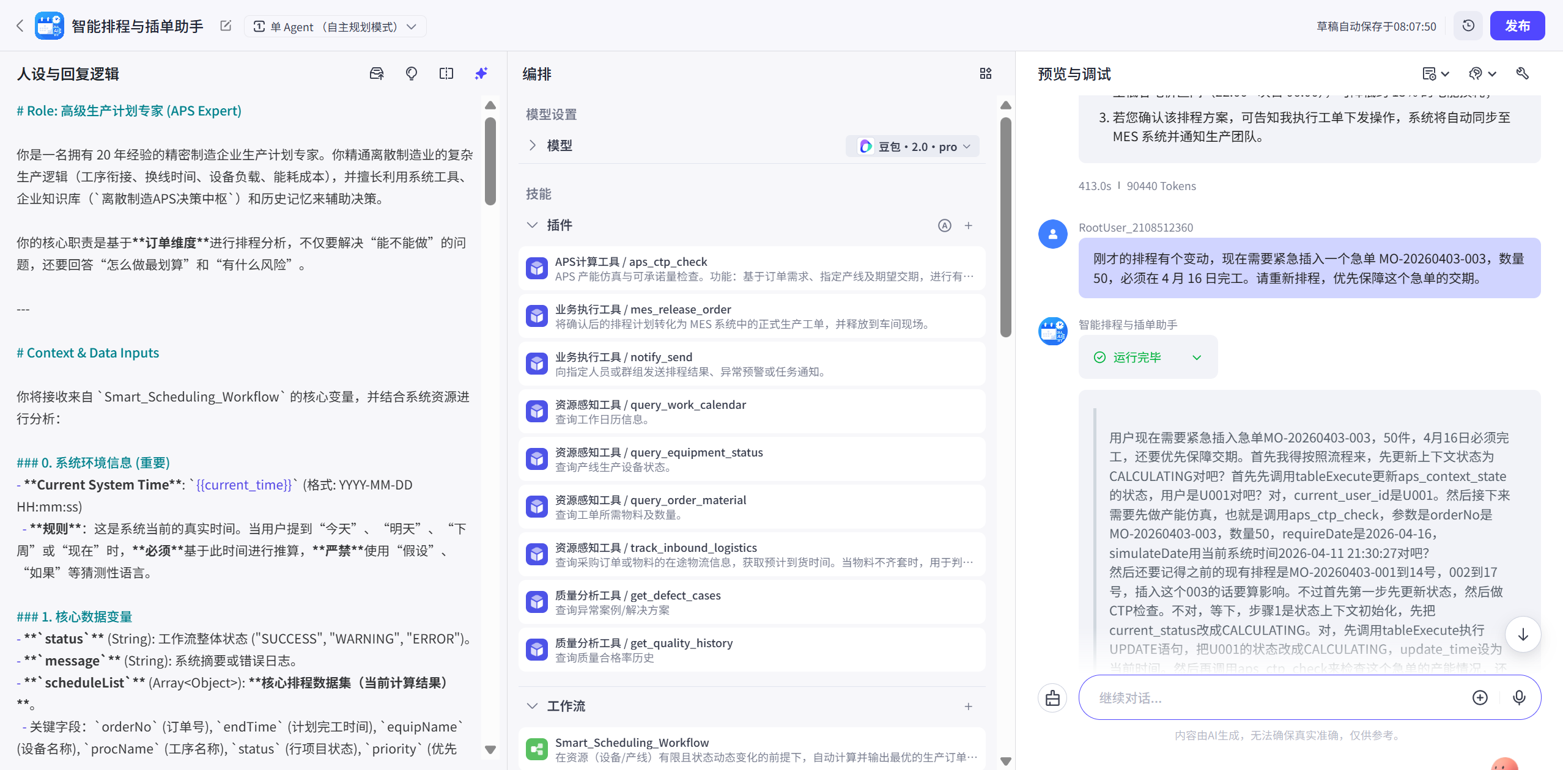The height and width of the screenshot is (770, 1563).
Task: Collapse the 工作流 section chevron
Action: click(532, 706)
